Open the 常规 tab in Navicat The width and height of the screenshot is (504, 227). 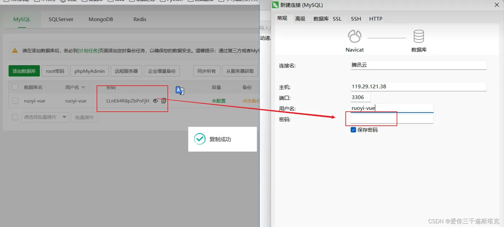(x=282, y=18)
